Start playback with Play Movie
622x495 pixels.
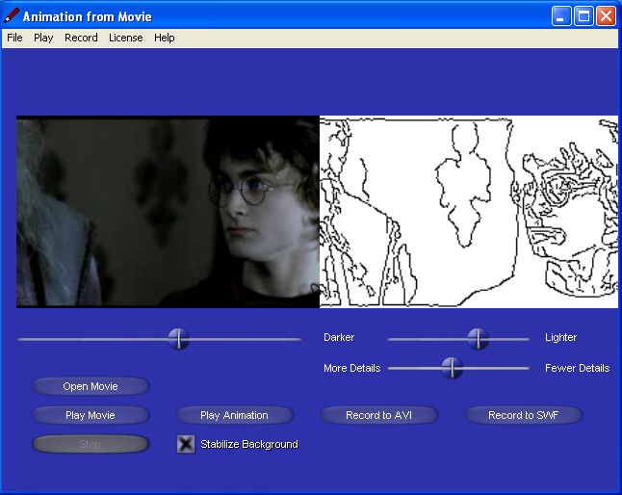[x=91, y=415]
